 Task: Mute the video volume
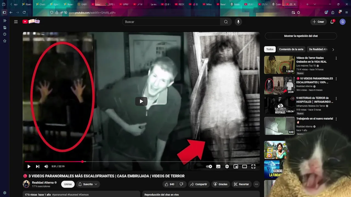pos(46,166)
